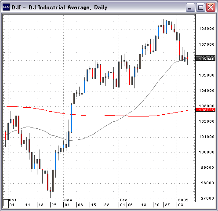218x211 pixels.
Task: Click the title text 'DJI - DJ Industrial Average, Daily'
Action: tap(59, 7)
